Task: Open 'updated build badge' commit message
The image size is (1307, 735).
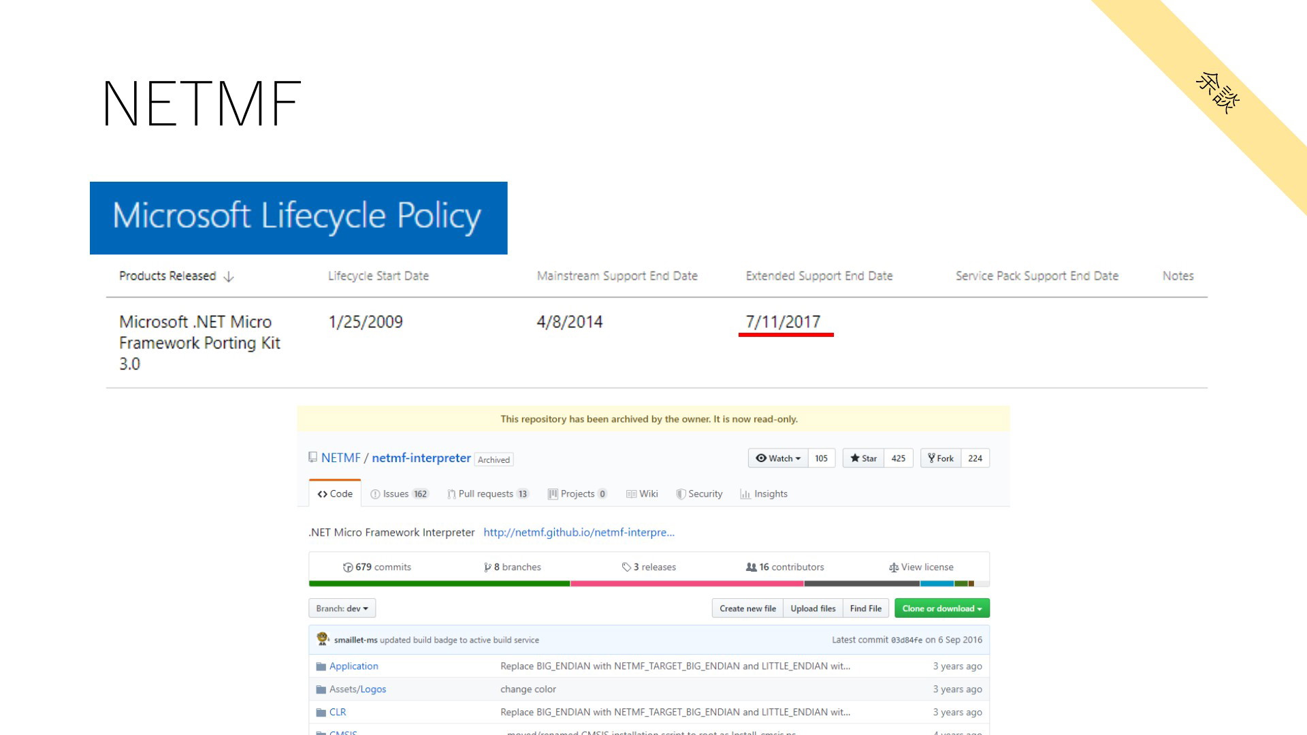Action: pos(459,640)
